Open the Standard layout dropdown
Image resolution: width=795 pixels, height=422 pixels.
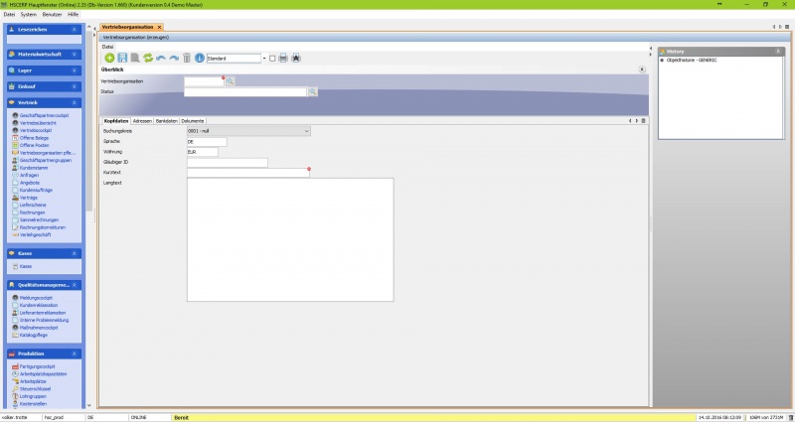(x=263, y=59)
